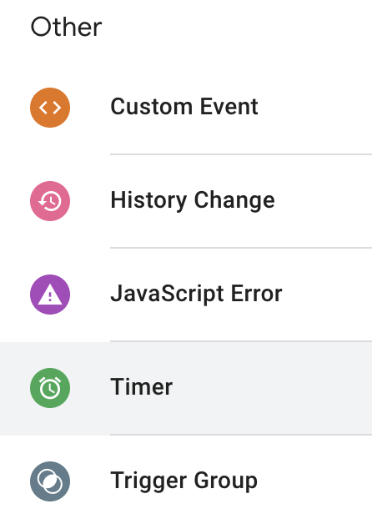Select the purple JavaScript Error warning icon
This screenshot has width=372, height=519.
click(x=50, y=295)
